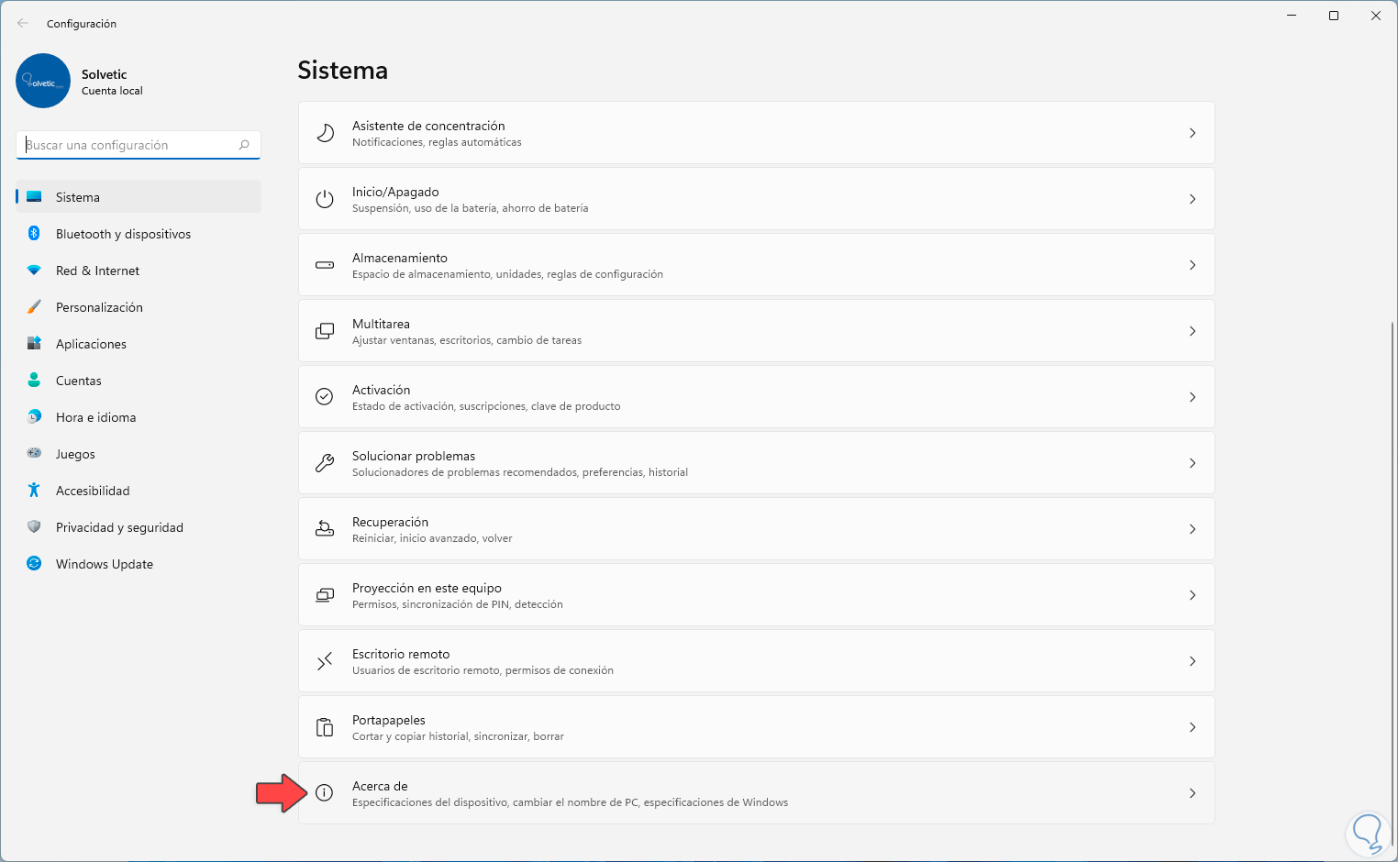Expand the Escritorio remoto chevron arrow

pyautogui.click(x=1193, y=661)
